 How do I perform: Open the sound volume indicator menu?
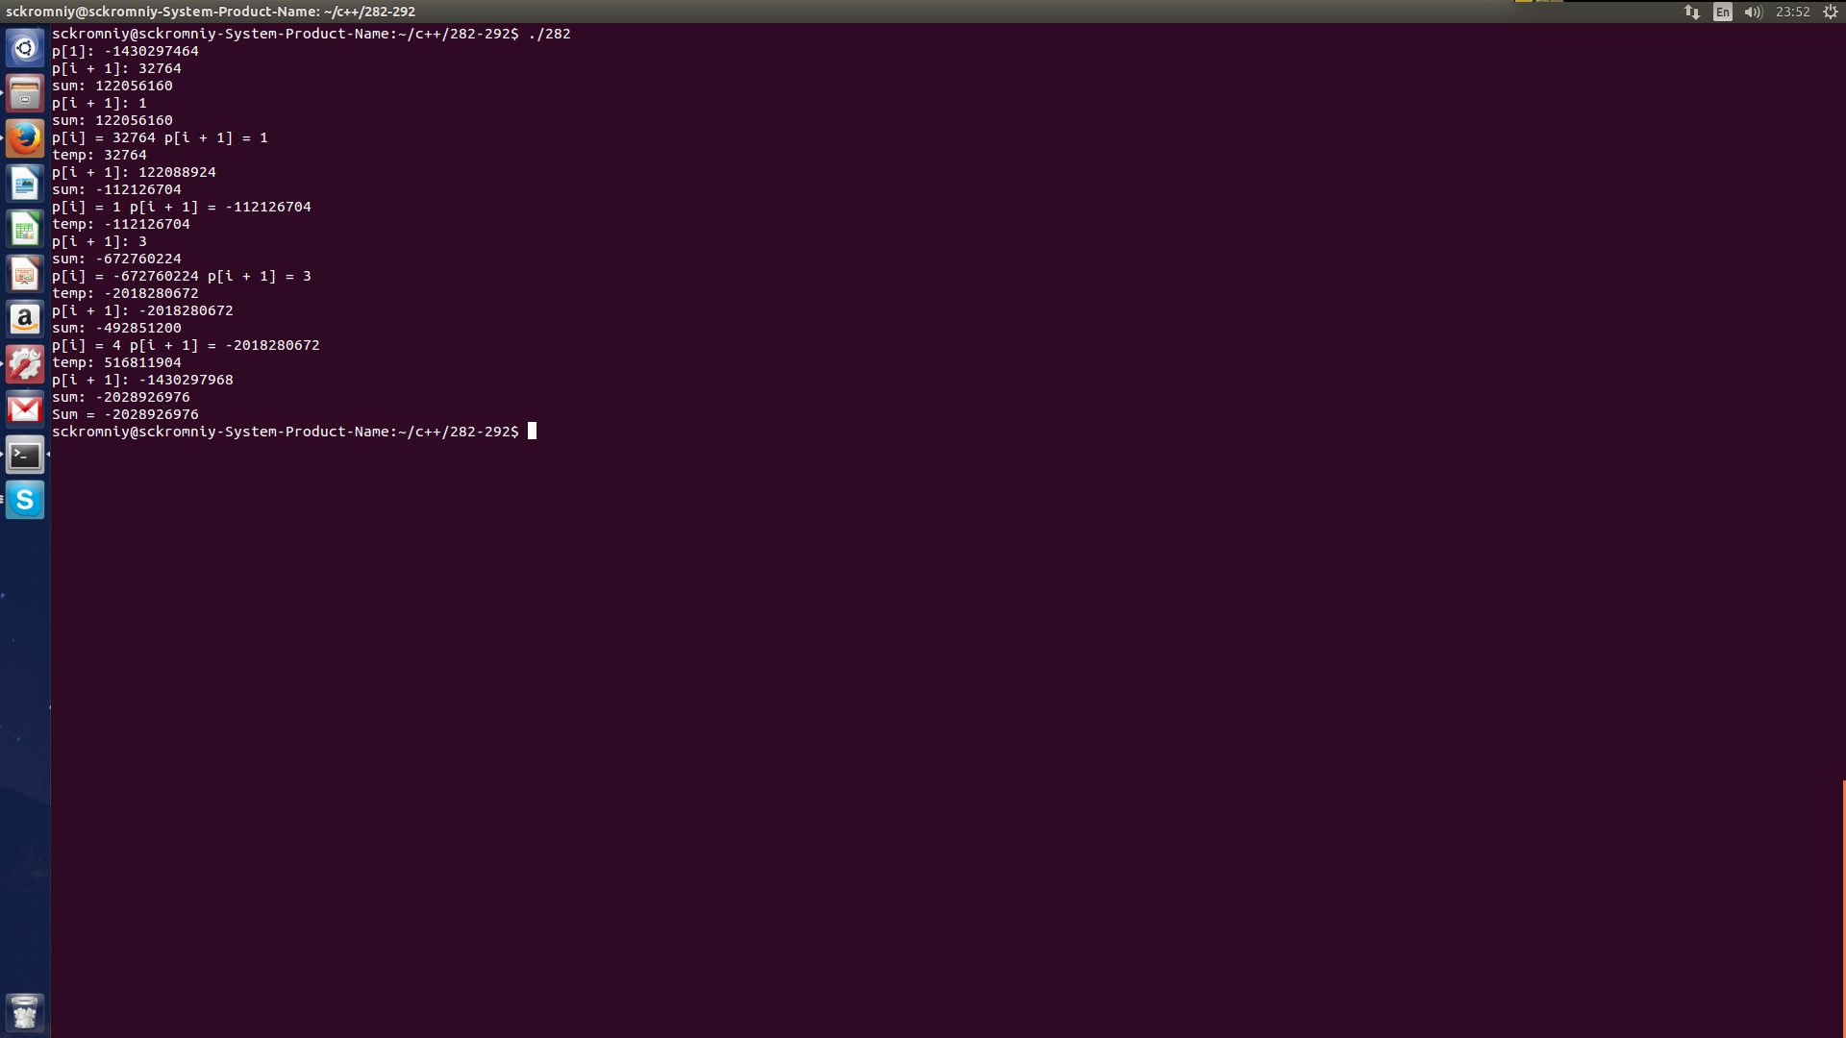point(1753,12)
